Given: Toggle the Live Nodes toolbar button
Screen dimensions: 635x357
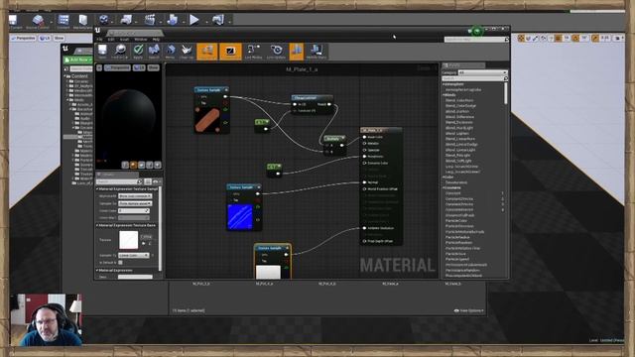Looking at the screenshot, I should point(254,52).
